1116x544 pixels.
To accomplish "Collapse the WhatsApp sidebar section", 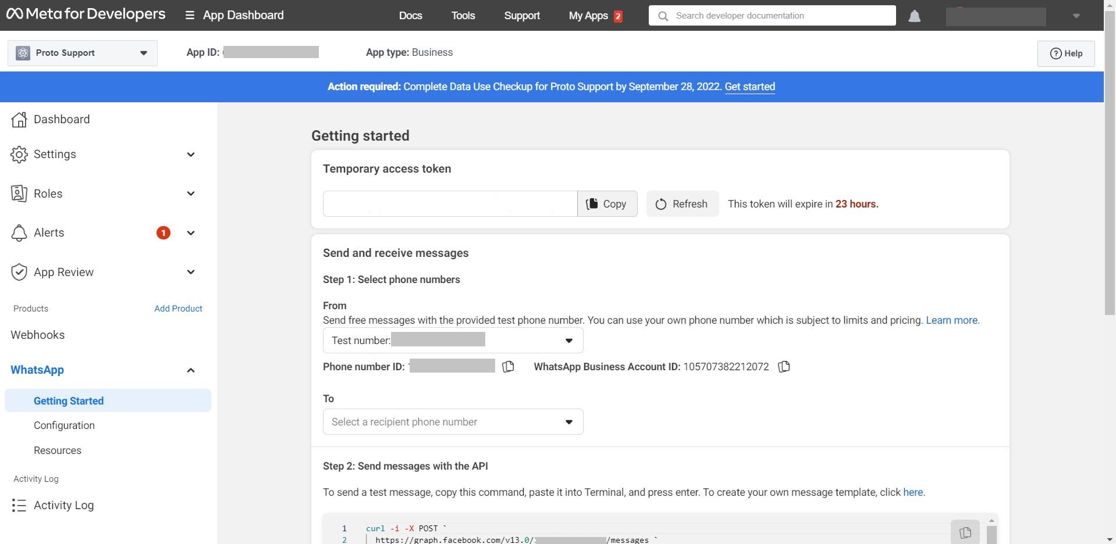I will click(x=190, y=370).
